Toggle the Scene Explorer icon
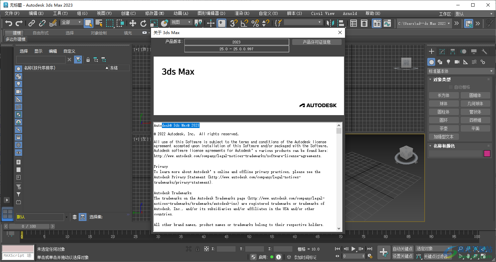Screen dimensions: 496x262 354,23
